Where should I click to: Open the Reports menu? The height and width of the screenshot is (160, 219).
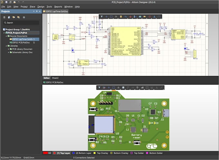[58, 7]
